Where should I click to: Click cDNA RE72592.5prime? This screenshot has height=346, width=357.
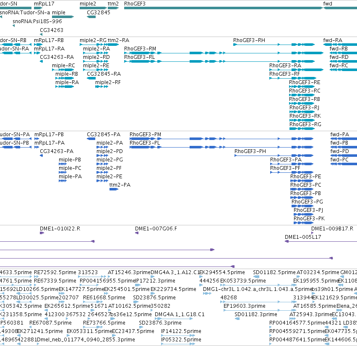click(36, 277)
